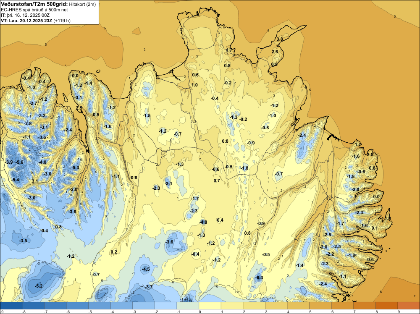Click the temperature value -6.3 on the map
This screenshot has height=314, width=420.
(259, 277)
